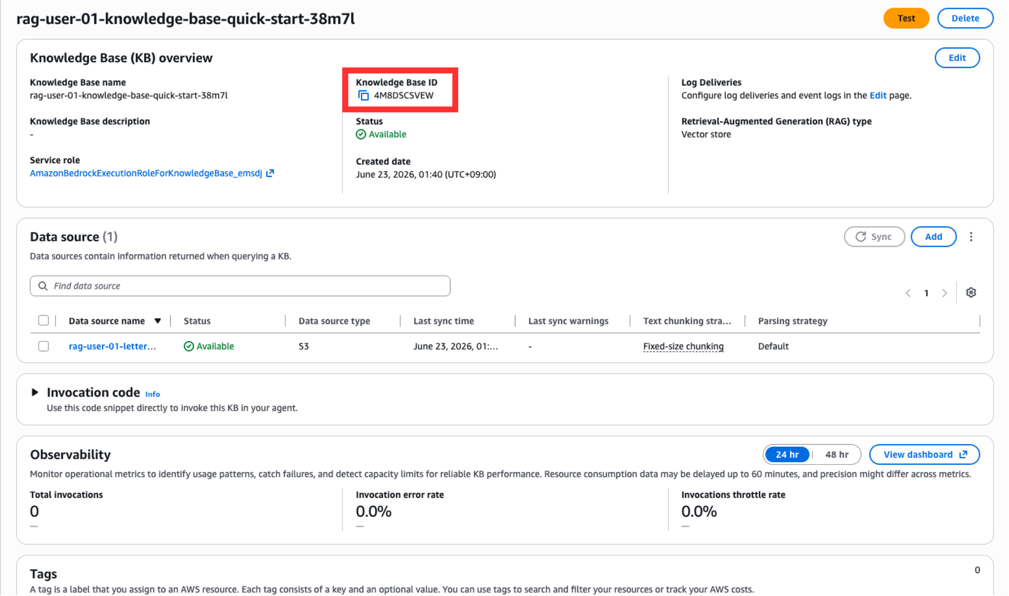Viewport: 1009px width, 596px height.
Task: Check the rag-user-01-letter data source row
Action: point(43,346)
